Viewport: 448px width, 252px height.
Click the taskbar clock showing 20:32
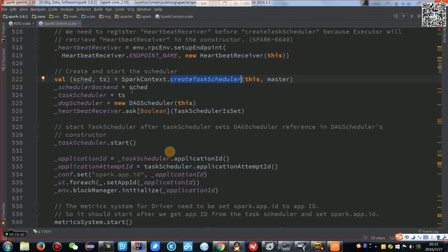pos(433,246)
